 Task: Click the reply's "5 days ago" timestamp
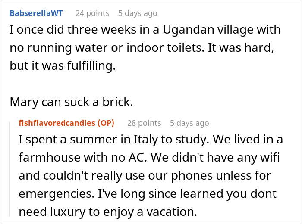[189, 123]
